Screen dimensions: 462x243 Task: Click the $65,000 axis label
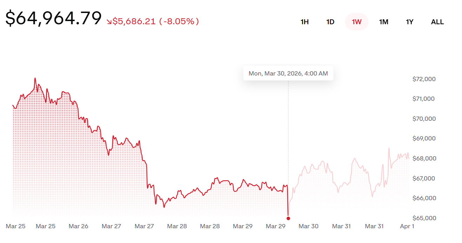pos(424,218)
